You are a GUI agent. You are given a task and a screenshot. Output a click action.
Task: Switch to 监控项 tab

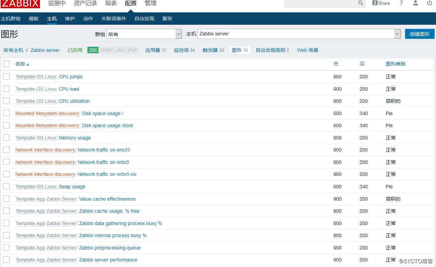(x=181, y=50)
